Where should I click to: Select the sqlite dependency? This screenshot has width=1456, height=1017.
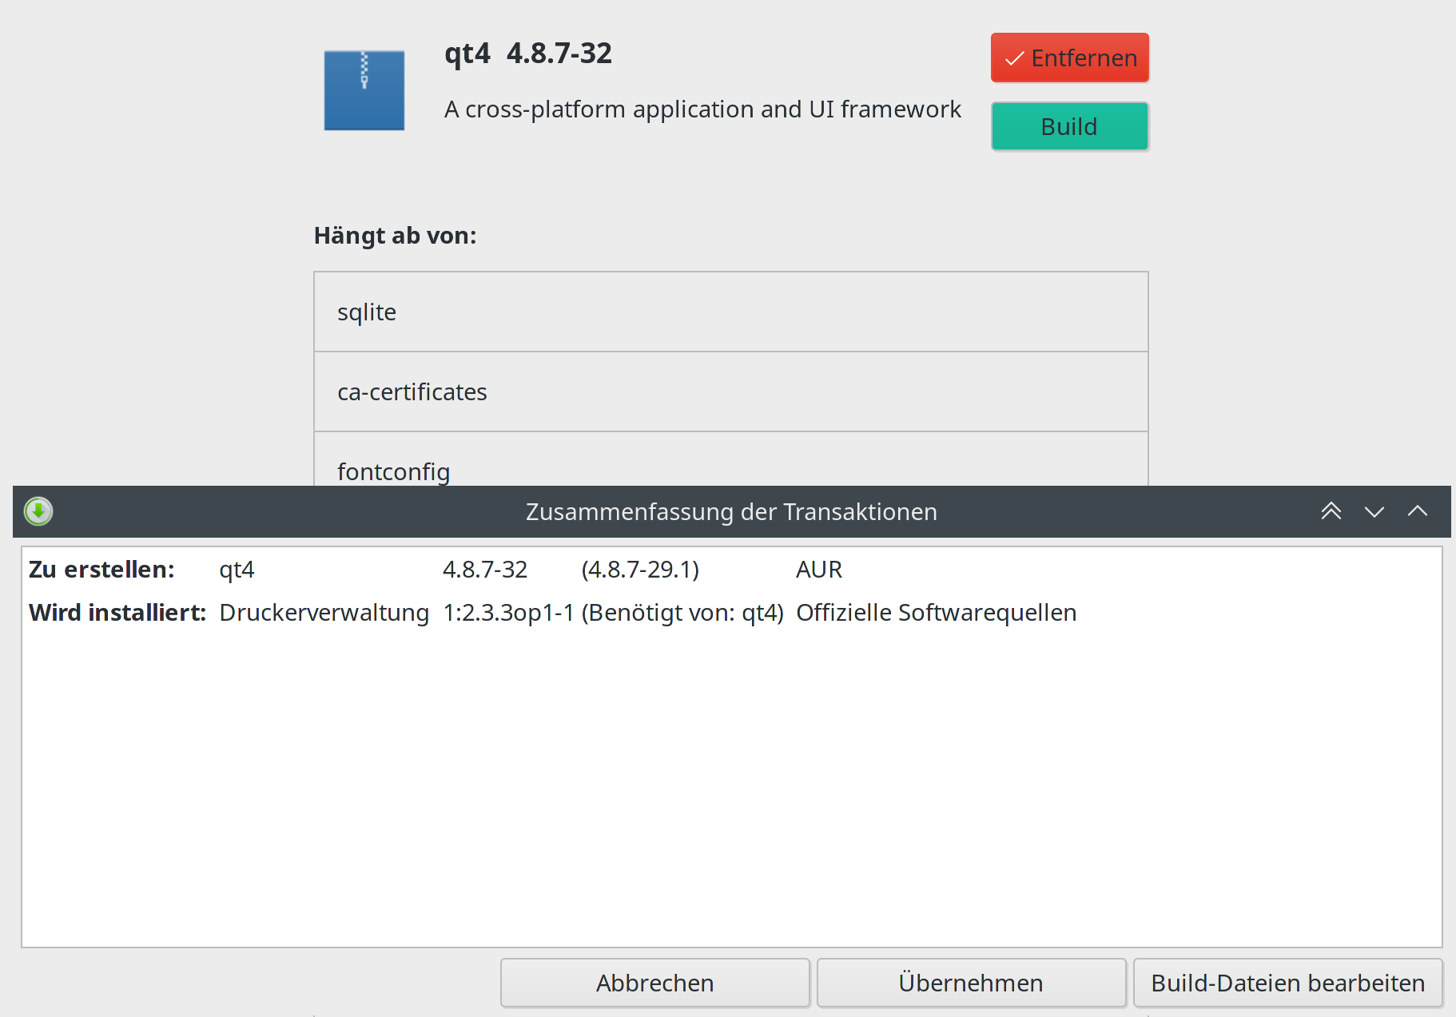pos(730,312)
